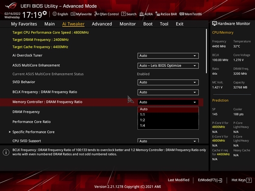This screenshot has width=255, height=191.
Task: Open the clock settings gear icon
Action: (45, 13)
